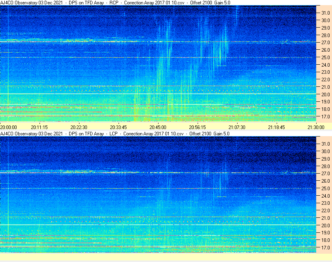
Task: Click the 24.0 frequency label on LCP chart
Action: 326,196
